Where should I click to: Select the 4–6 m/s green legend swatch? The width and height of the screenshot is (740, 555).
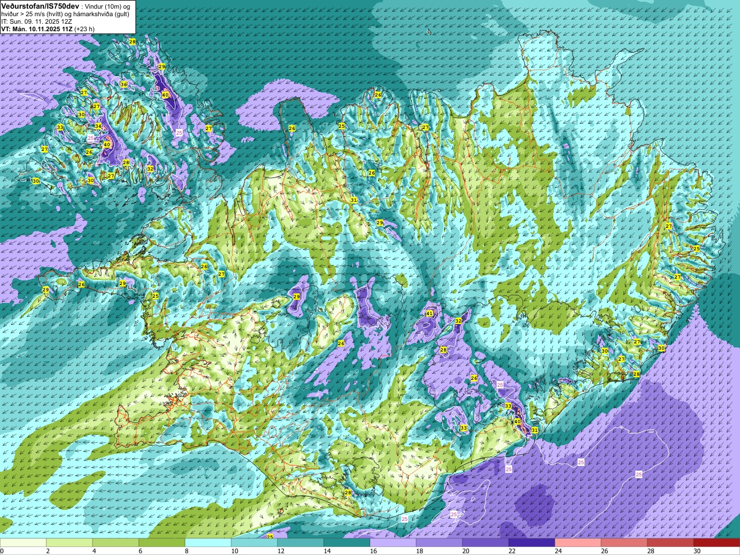116,543
